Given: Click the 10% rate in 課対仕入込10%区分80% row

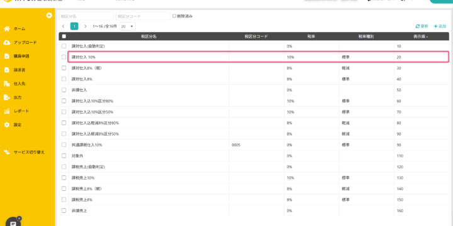Looking at the screenshot, I should click(x=290, y=101).
